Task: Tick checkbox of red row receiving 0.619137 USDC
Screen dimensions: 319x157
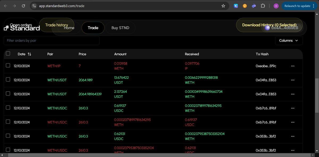Action: coord(8,122)
